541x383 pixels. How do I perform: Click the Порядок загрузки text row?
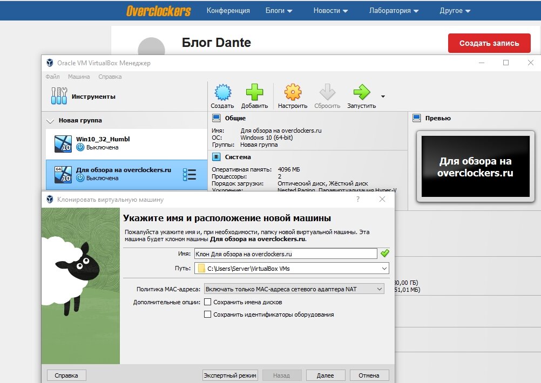tap(290, 183)
